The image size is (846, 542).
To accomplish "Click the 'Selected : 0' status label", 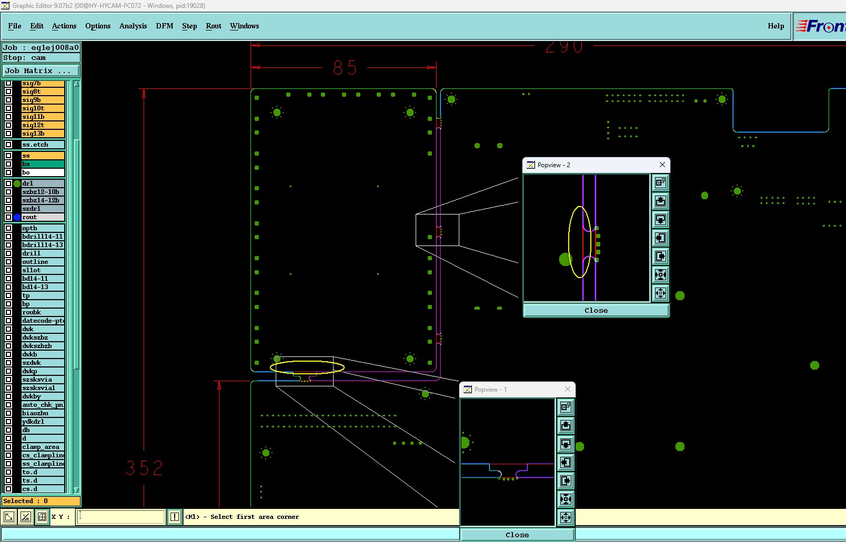I will coord(41,501).
